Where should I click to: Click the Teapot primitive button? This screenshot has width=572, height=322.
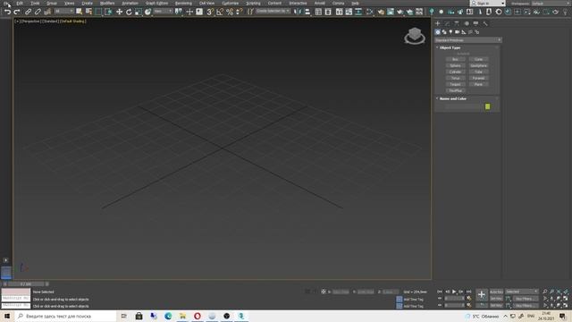coord(455,84)
